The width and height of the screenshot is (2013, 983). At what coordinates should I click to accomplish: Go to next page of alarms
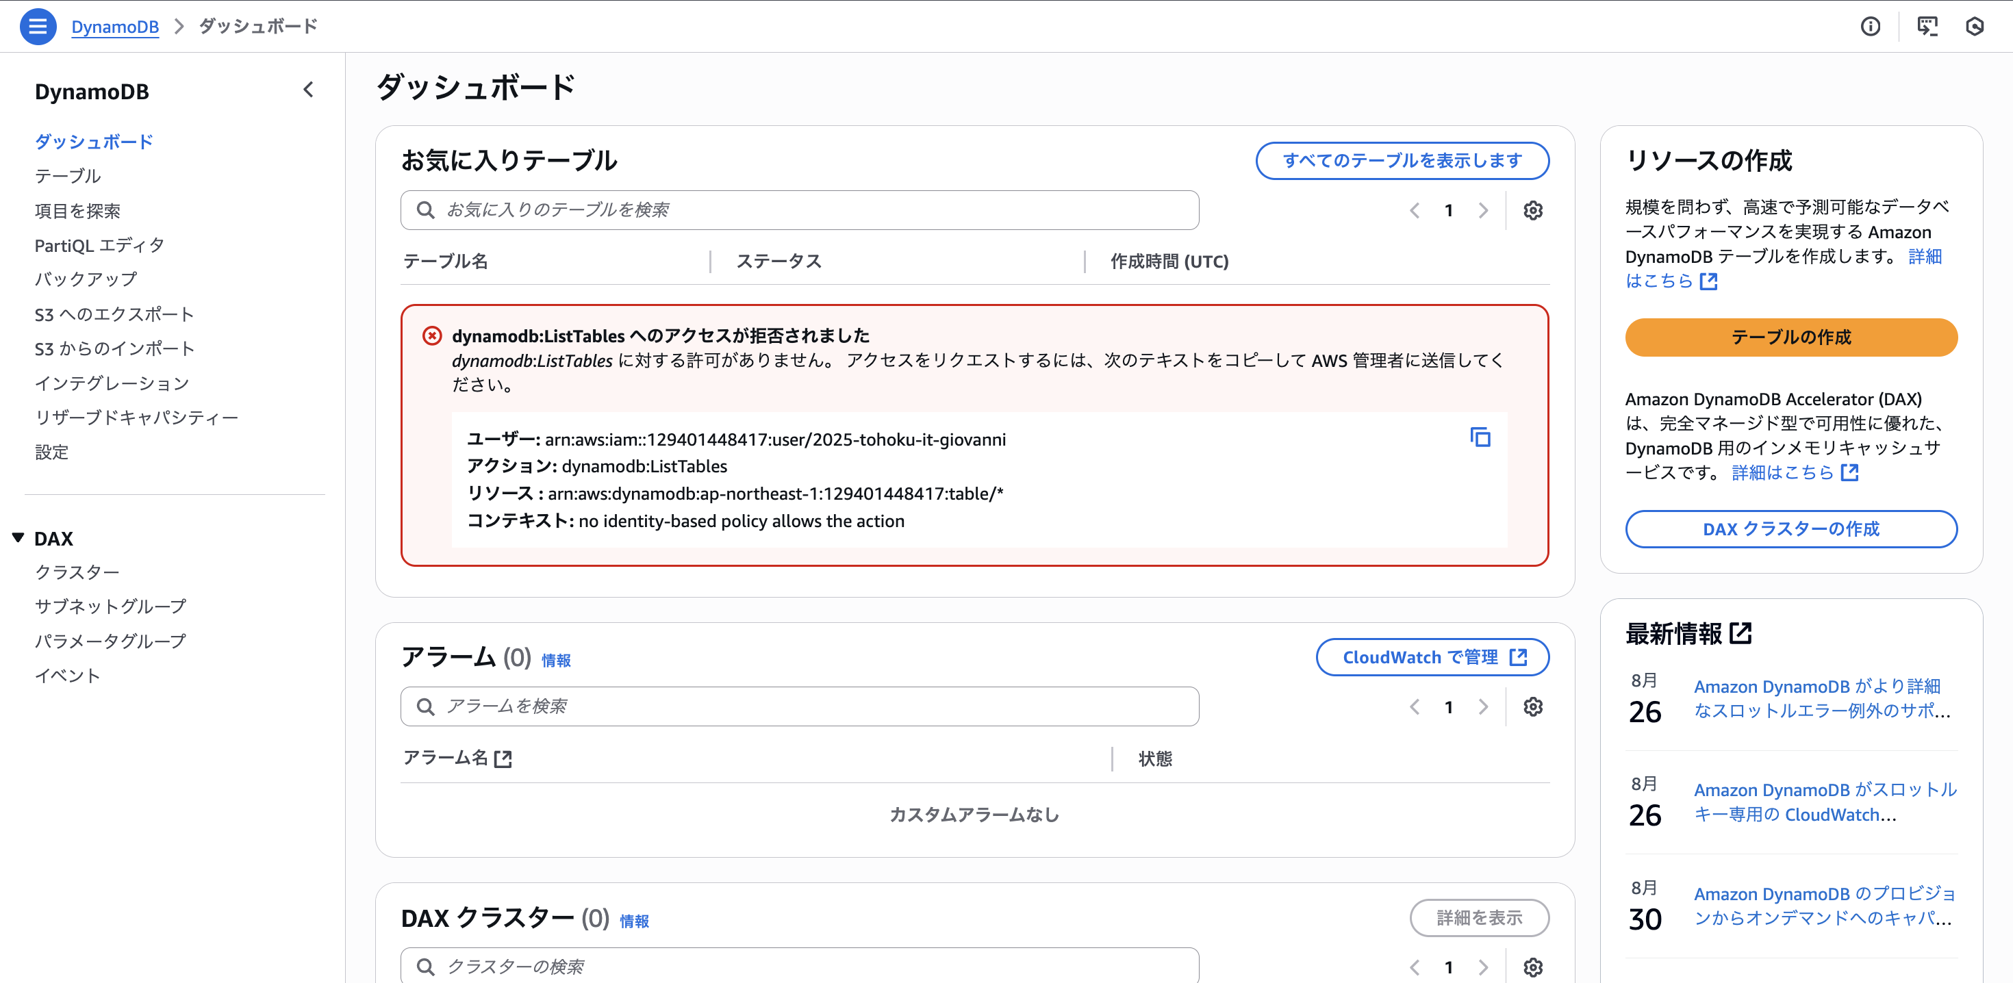(1482, 706)
